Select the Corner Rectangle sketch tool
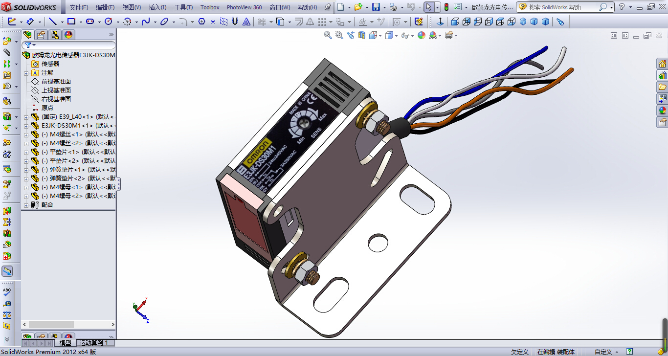The height and width of the screenshot is (356, 668). coord(71,22)
